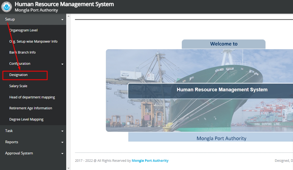293x170 pixels.
Task: Click sidebar scrollbar up arrow
Action: pyautogui.click(x=69, y=16)
